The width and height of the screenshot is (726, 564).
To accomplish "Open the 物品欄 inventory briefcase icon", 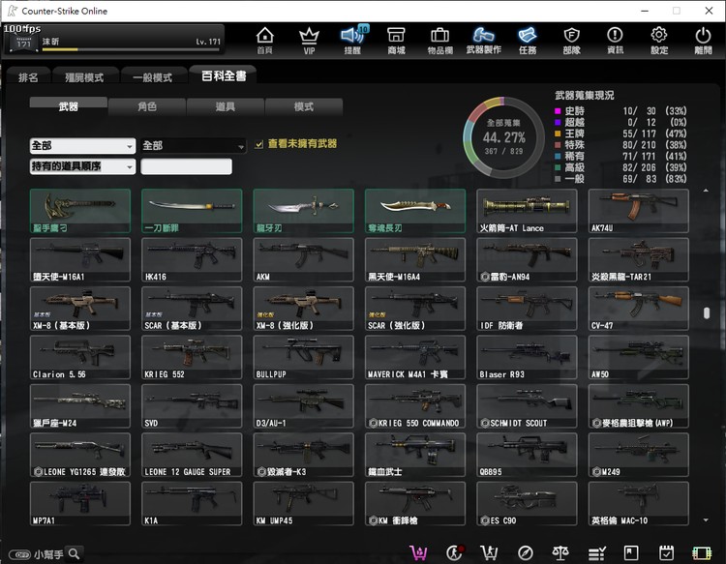I will click(439, 41).
